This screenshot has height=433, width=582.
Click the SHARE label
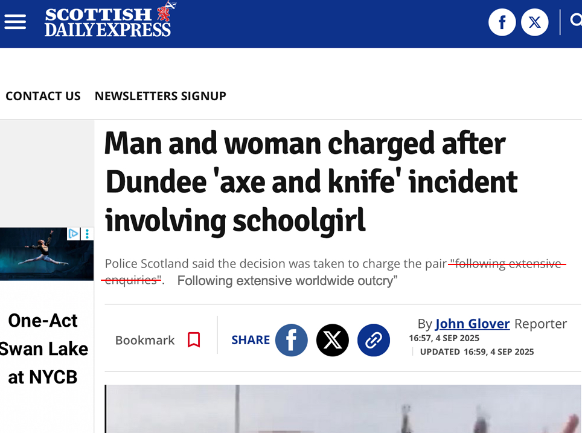coord(251,340)
